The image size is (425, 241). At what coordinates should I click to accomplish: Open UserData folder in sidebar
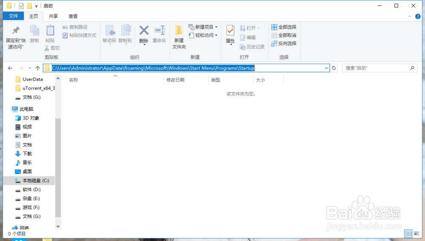click(x=29, y=79)
